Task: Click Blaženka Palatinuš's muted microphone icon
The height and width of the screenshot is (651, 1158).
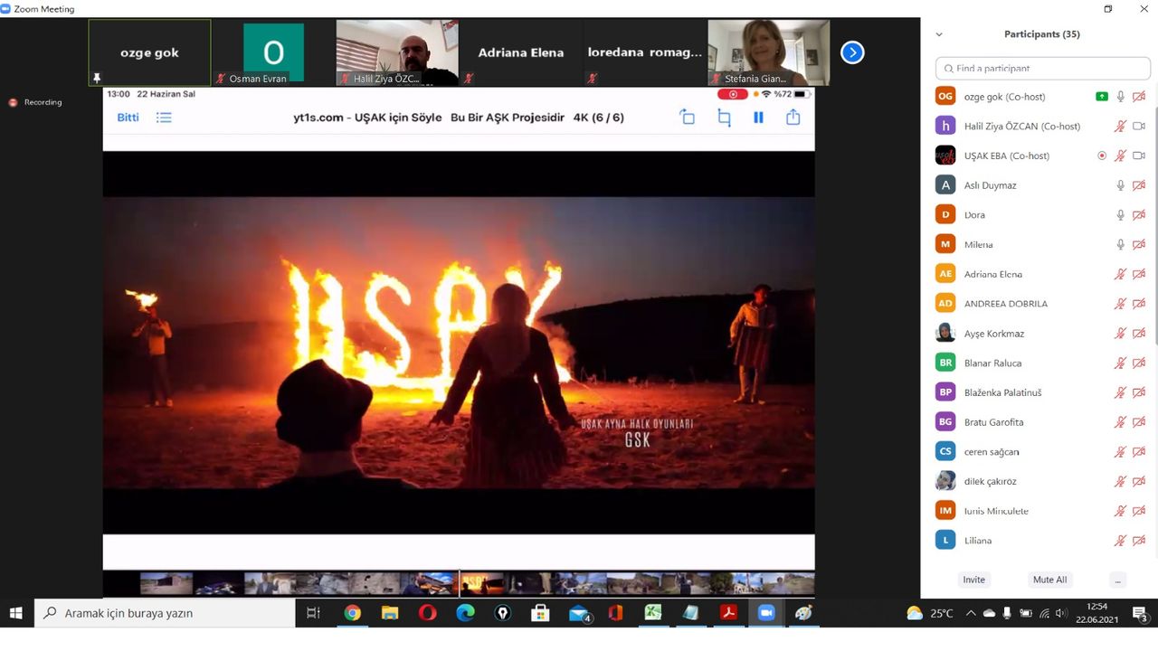Action: pos(1120,392)
